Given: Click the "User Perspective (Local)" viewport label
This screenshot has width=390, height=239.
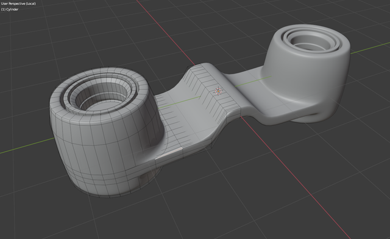Looking at the screenshot, I should [18, 4].
